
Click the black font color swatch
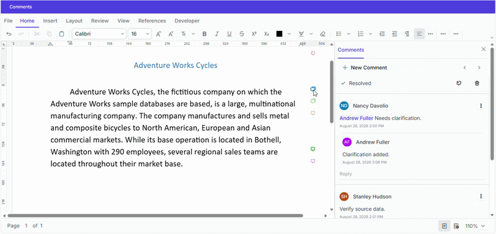coord(280,34)
